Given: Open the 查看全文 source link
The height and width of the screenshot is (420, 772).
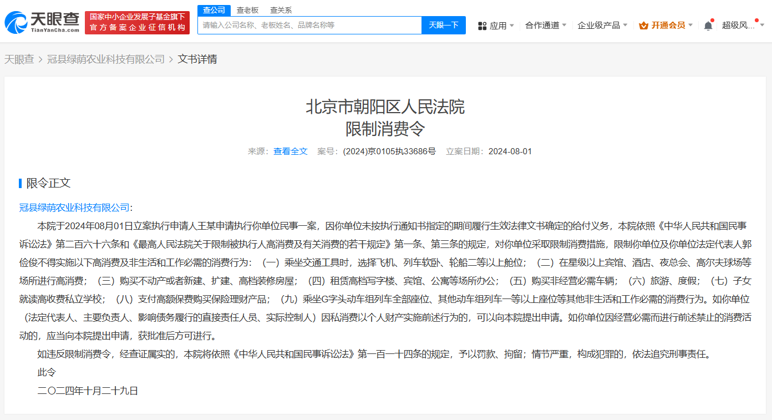Looking at the screenshot, I should coord(291,151).
